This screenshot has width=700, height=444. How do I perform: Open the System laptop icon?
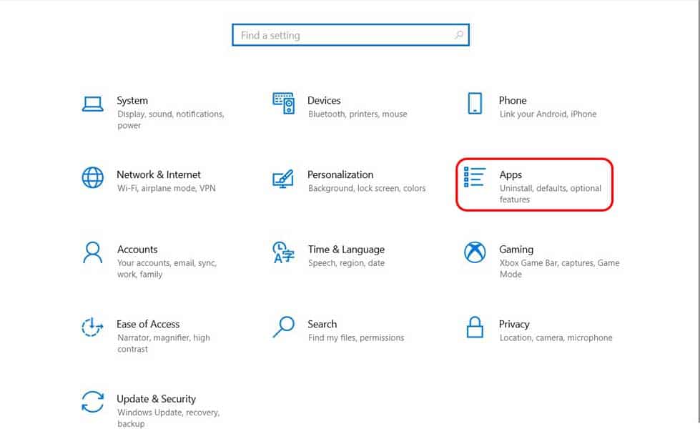[x=93, y=104]
